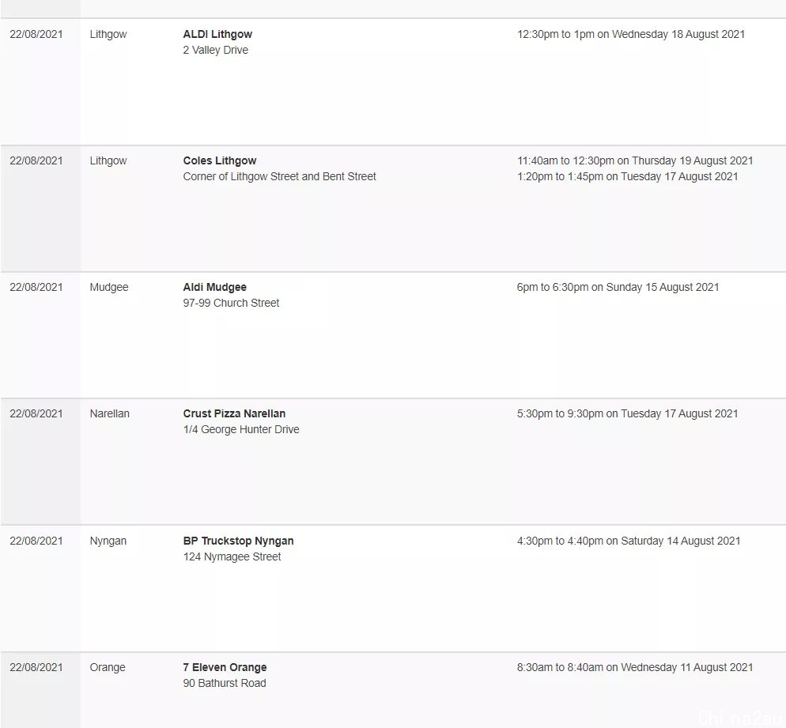Select the 124 Nymagee Street address
The width and height of the screenshot is (786, 728).
point(232,556)
